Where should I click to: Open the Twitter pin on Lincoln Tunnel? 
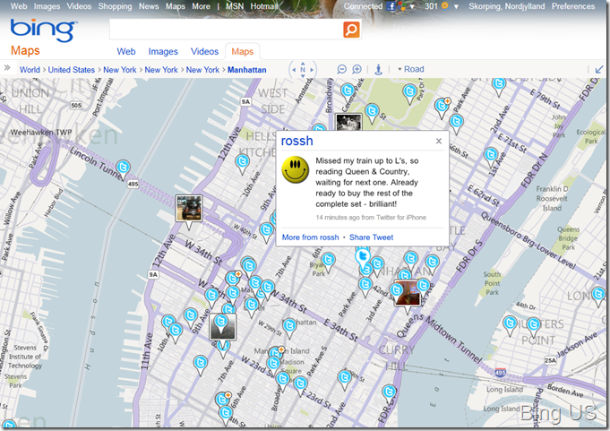point(124,168)
